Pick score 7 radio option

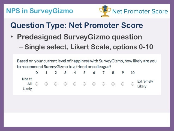pyautogui.click(x=103, y=84)
